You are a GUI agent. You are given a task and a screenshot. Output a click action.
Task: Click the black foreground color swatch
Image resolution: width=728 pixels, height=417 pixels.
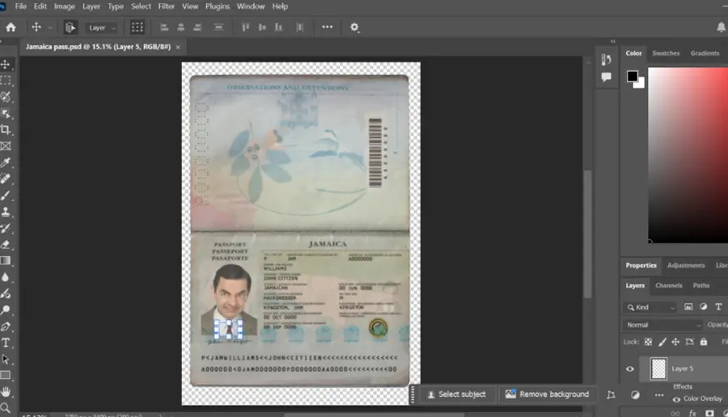633,76
